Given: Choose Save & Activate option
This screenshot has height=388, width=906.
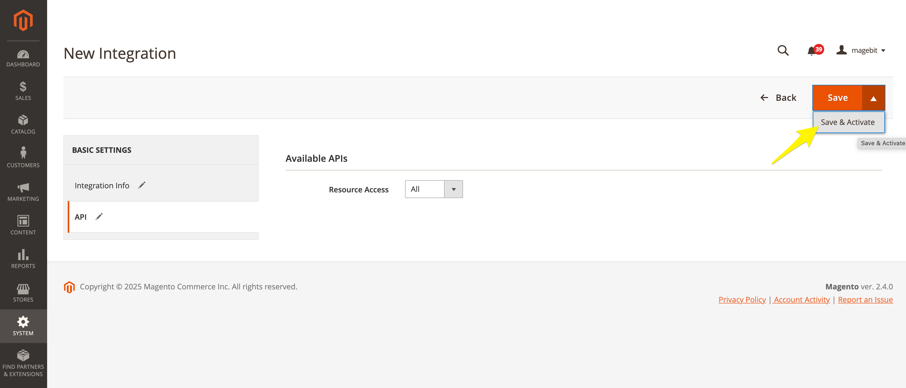Looking at the screenshot, I should tap(848, 122).
